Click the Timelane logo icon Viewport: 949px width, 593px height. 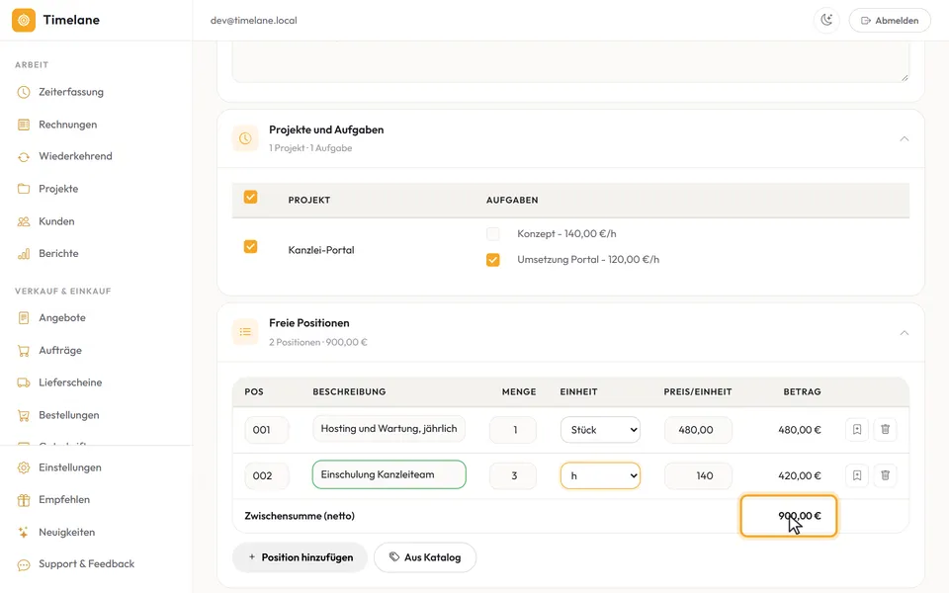pyautogui.click(x=24, y=20)
